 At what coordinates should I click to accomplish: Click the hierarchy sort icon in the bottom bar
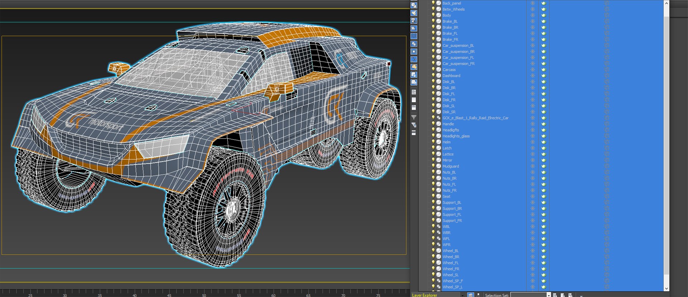478,295
